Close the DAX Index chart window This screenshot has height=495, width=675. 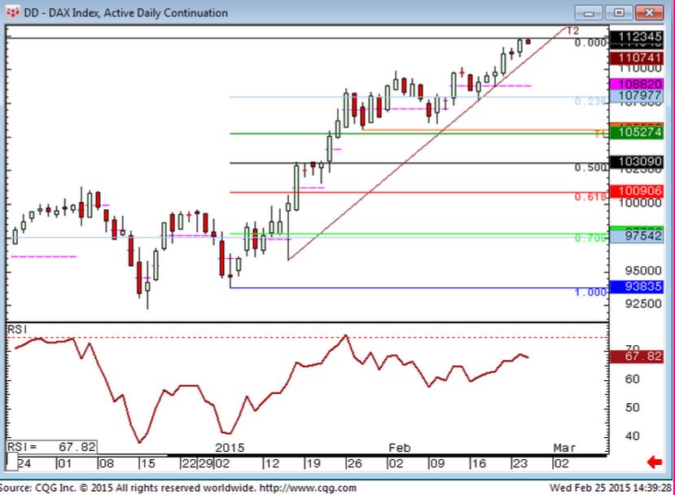(647, 12)
